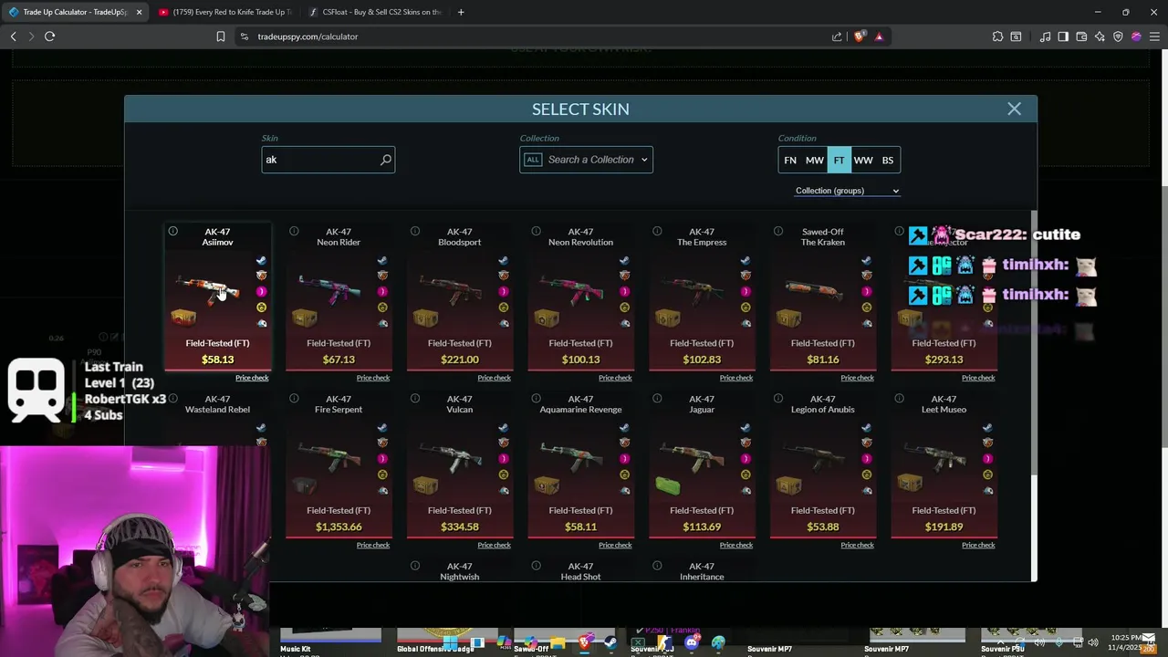Select AK-47 Vulcan skin image
Viewport: 1168px width, 657px height.
tap(451, 456)
